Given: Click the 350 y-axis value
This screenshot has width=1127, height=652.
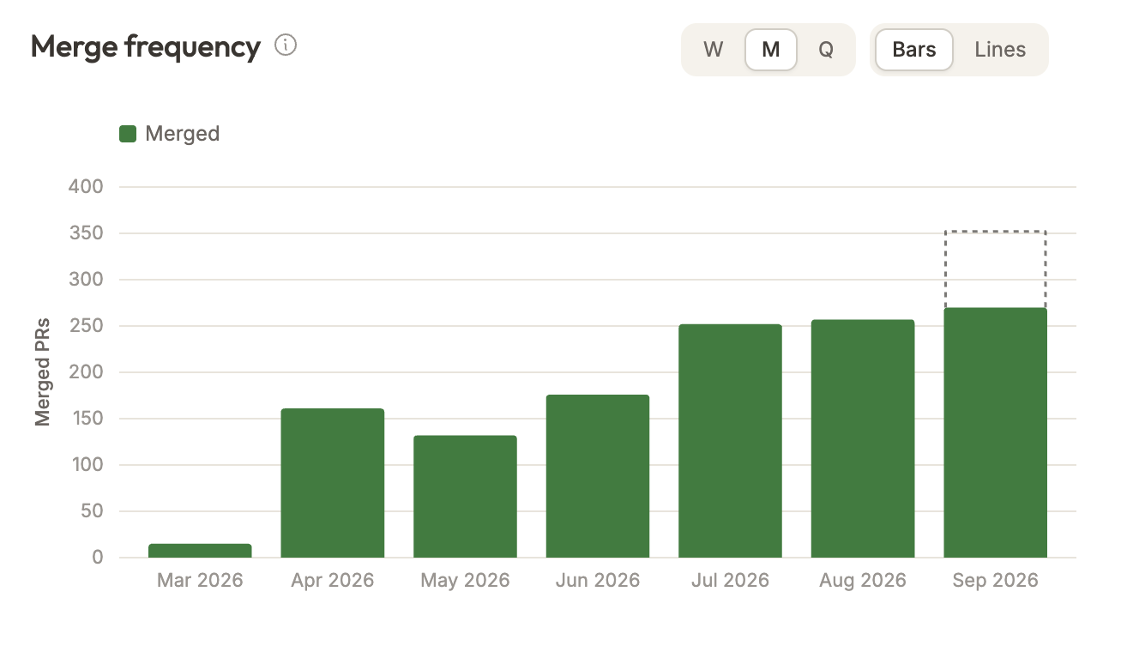Looking at the screenshot, I should 85,233.
